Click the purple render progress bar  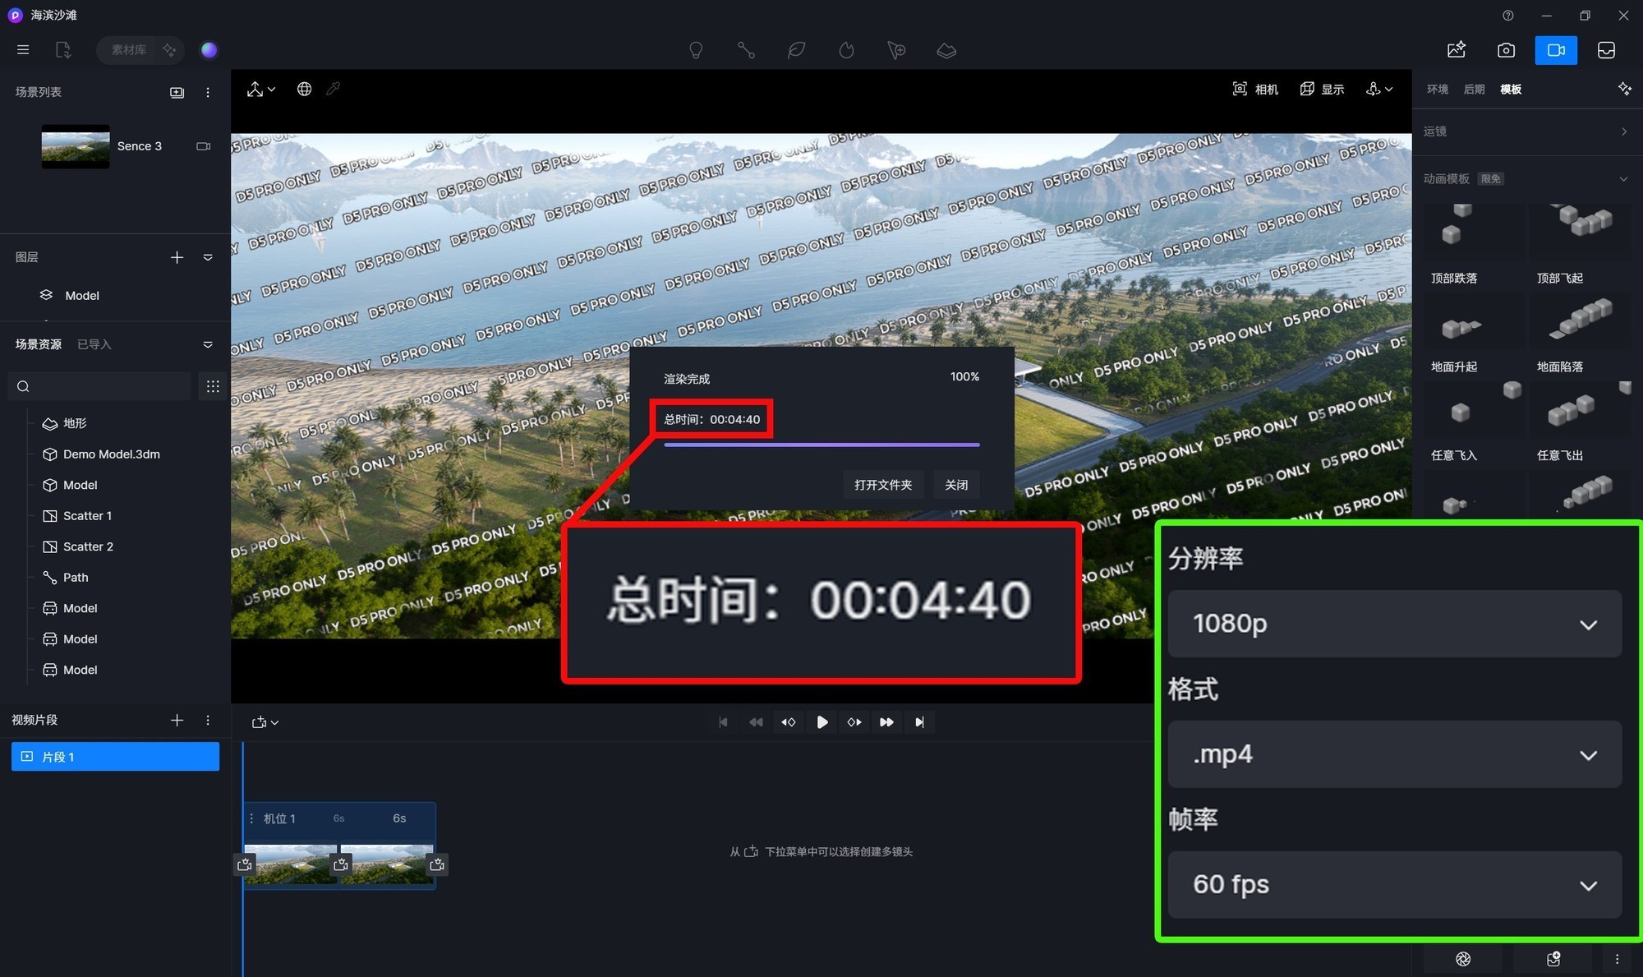coord(821,445)
